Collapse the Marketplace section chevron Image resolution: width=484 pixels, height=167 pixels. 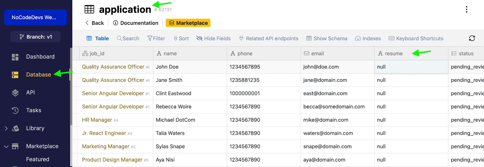pos(6,146)
